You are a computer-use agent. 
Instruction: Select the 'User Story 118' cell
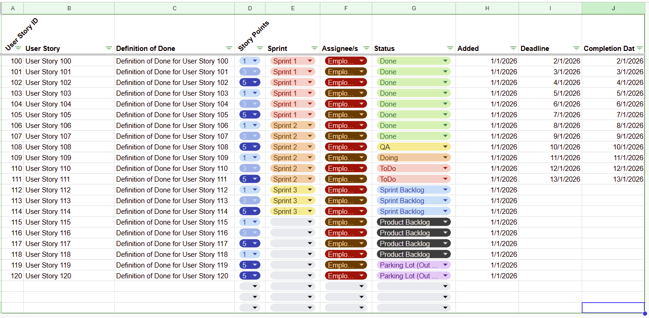coord(69,254)
